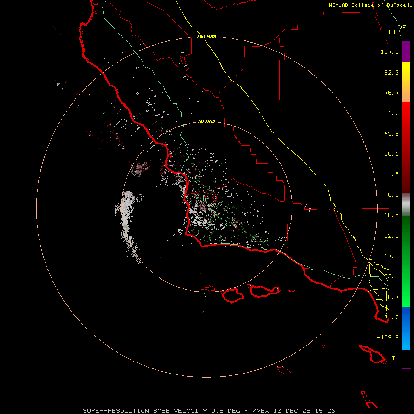Select the -0.9 scale value

391,195
